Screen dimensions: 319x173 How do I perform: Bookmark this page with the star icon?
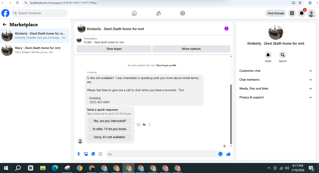(x=300, y=3)
